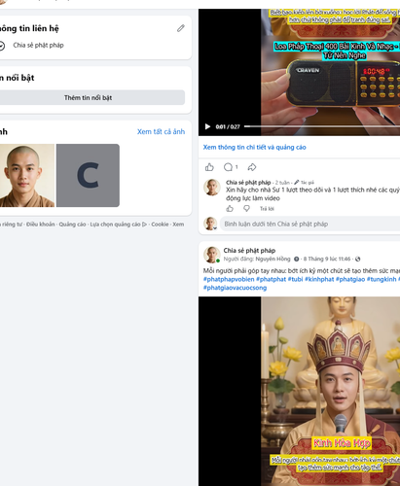Click the post timestamp 8 Tháng 9 lúc 11:46
This screenshot has height=486, width=400.
[327, 259]
